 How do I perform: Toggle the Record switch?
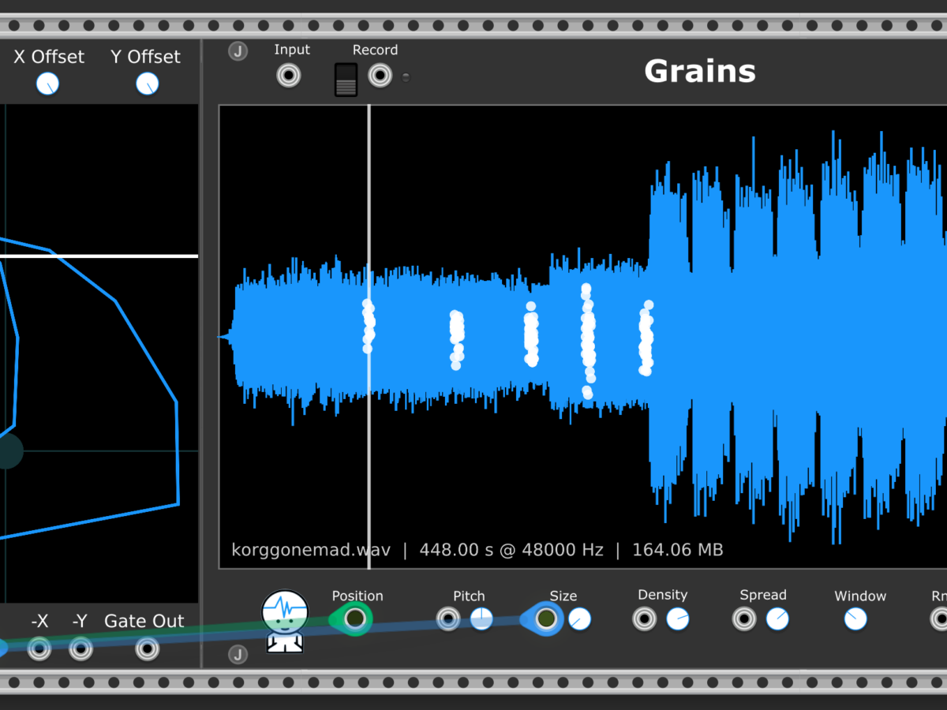[346, 80]
